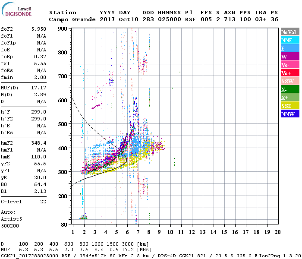The height and width of the screenshot is (259, 302).
Task: Click the Vo+ red legend swatch
Action: (x=289, y=73)
